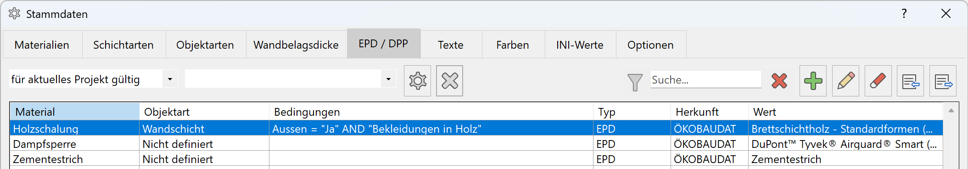Click the funnel filter icon
968x169 pixels.
(x=635, y=82)
